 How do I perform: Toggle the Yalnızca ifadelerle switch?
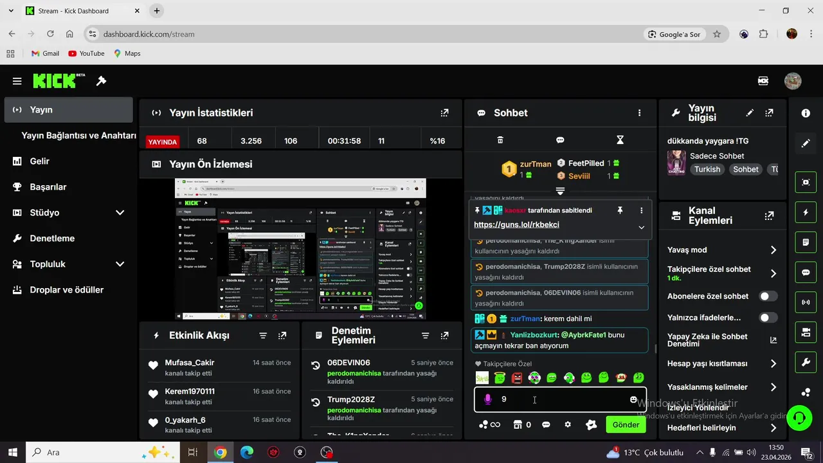768,318
